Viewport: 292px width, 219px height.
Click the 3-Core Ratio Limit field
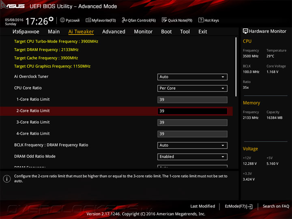click(192, 122)
